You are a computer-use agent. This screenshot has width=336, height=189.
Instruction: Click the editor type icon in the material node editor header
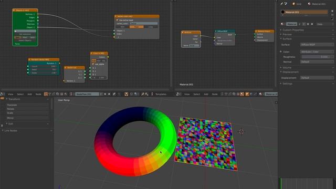tap(178, 94)
